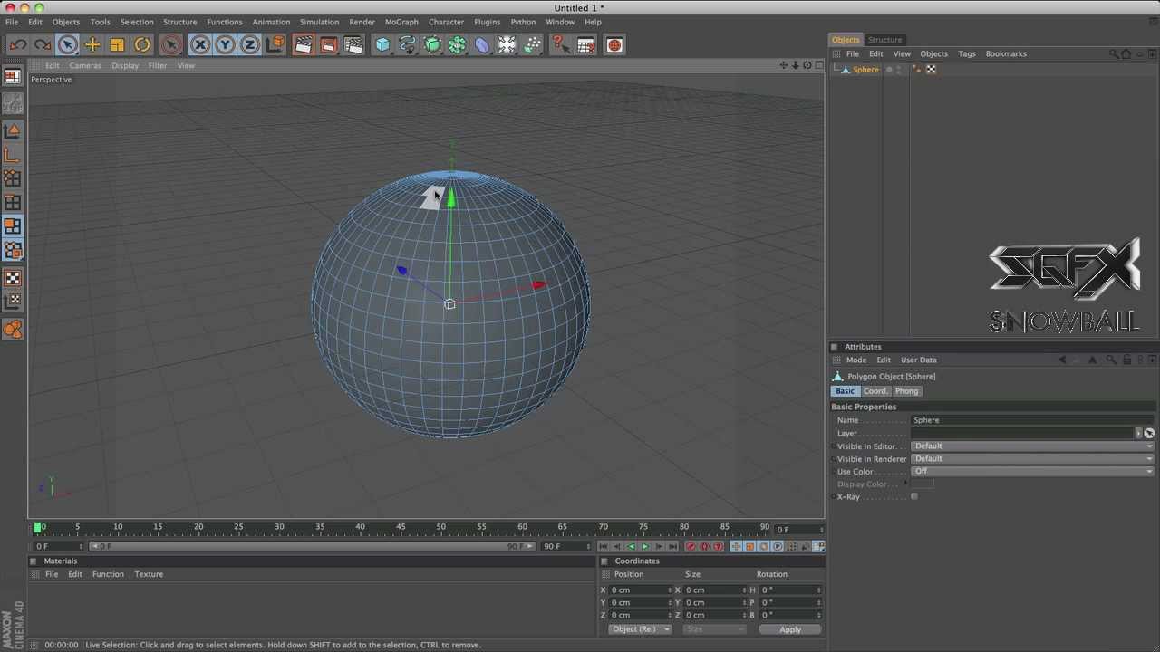The image size is (1160, 652).
Task: Go to the start of animation
Action: coord(603,547)
